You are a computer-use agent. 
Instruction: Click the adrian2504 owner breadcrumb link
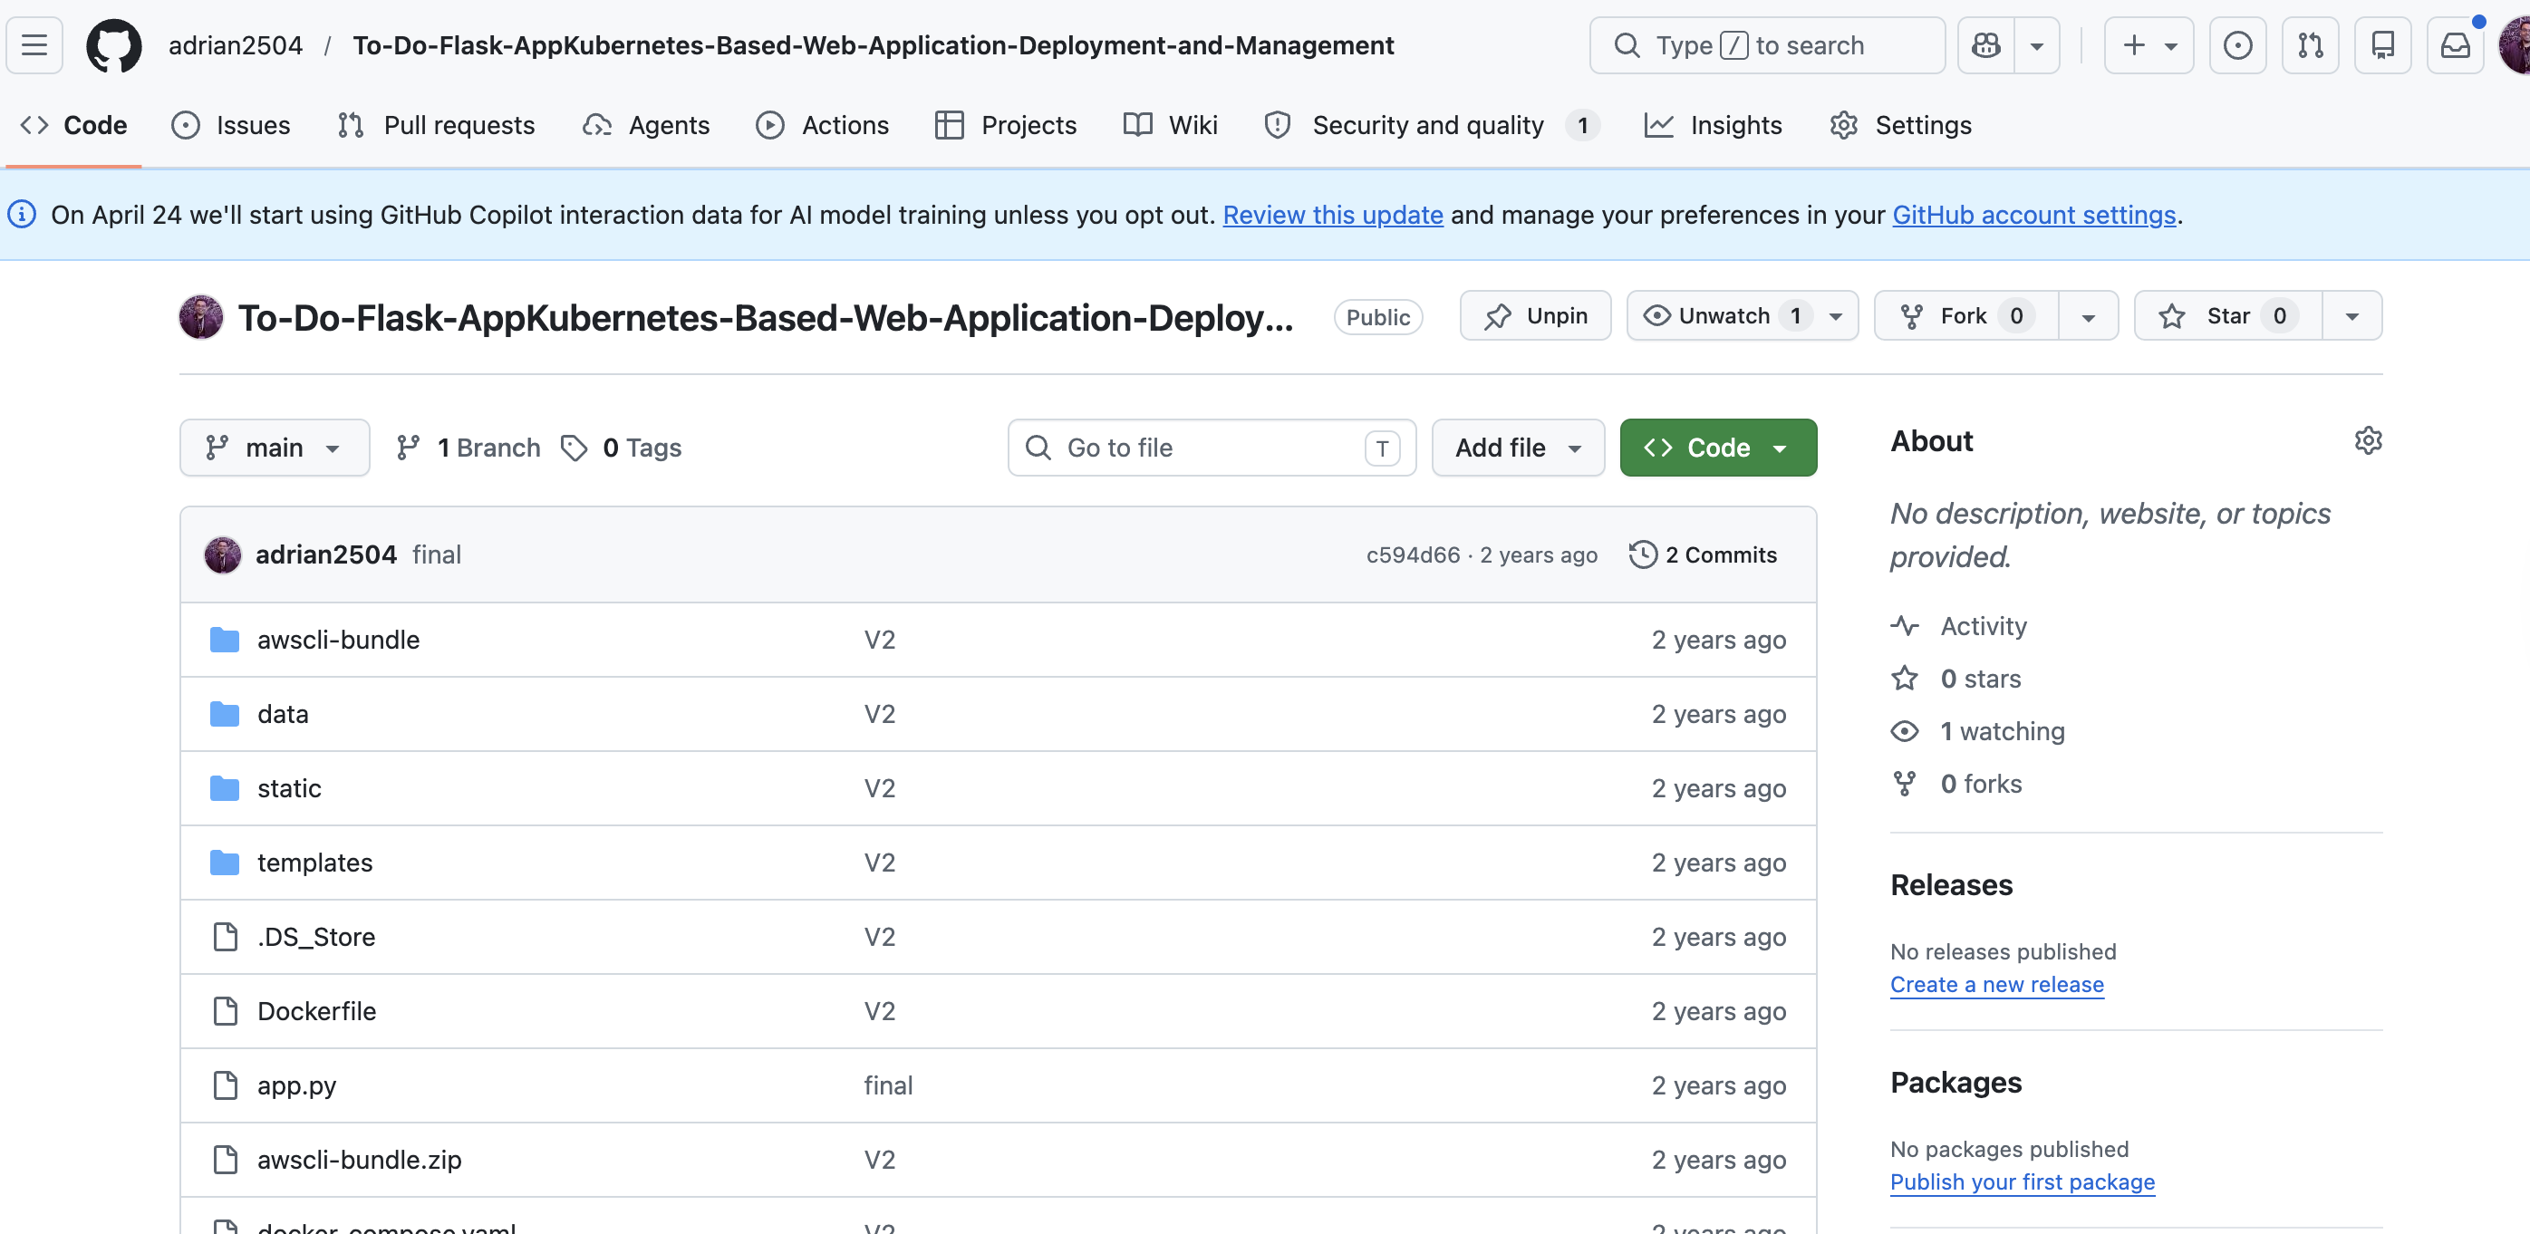pos(236,45)
